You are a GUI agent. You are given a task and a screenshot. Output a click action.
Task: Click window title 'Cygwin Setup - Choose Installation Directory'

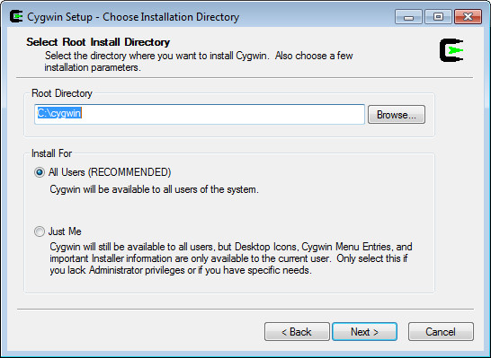[x=133, y=17]
